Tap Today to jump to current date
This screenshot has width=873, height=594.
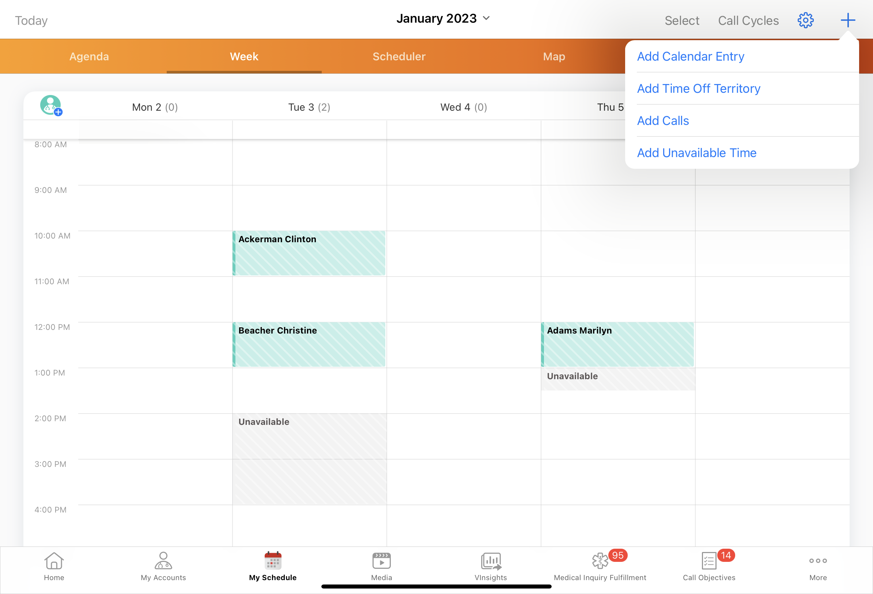pos(31,20)
